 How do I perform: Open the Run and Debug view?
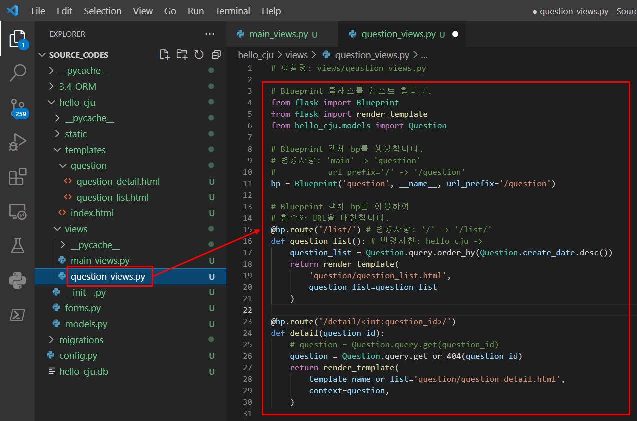pyautogui.click(x=17, y=142)
